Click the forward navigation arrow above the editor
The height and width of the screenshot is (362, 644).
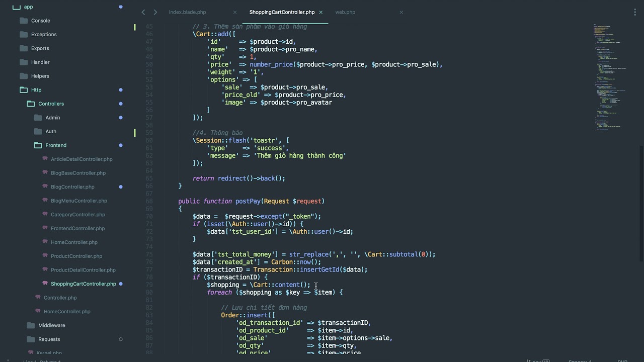[155, 12]
